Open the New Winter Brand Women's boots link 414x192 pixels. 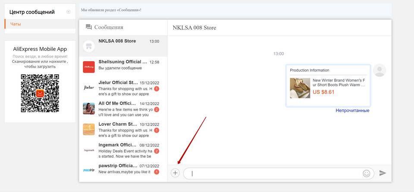point(339,83)
